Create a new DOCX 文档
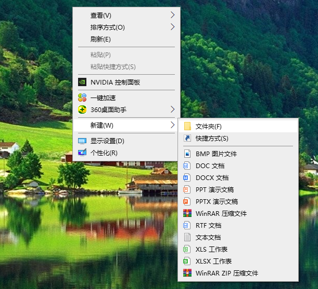 pyautogui.click(x=238, y=178)
